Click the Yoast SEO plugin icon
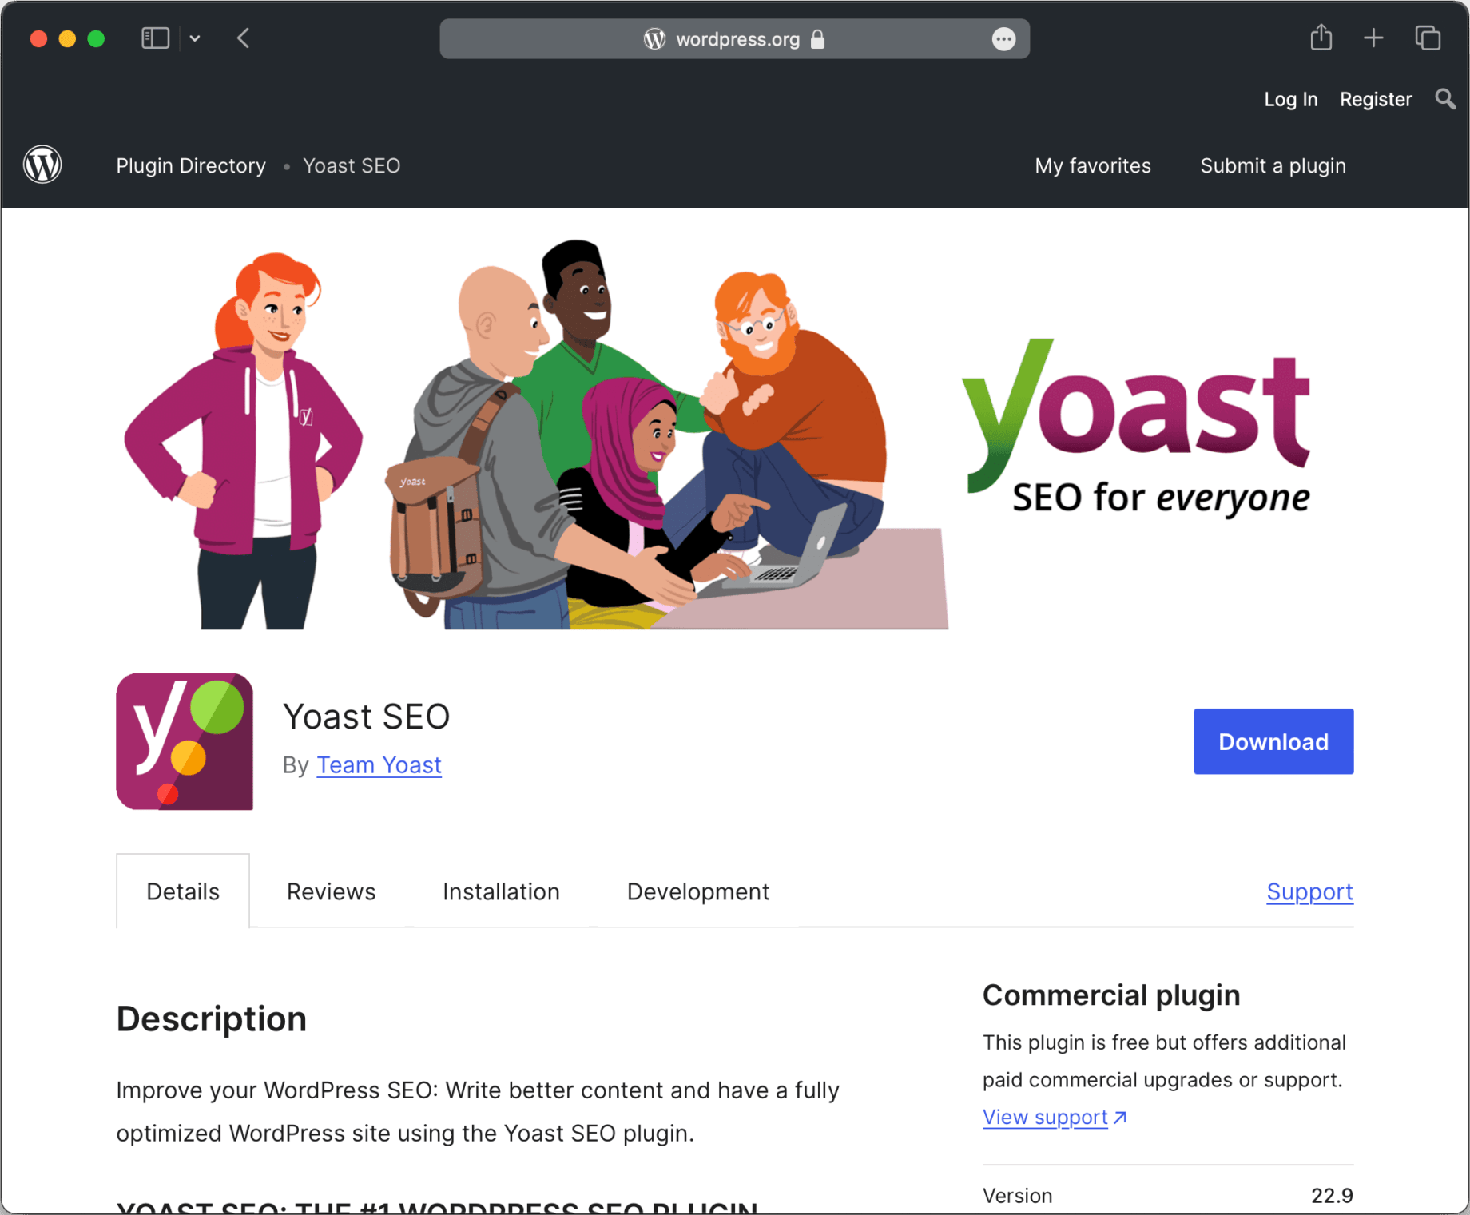 [183, 741]
